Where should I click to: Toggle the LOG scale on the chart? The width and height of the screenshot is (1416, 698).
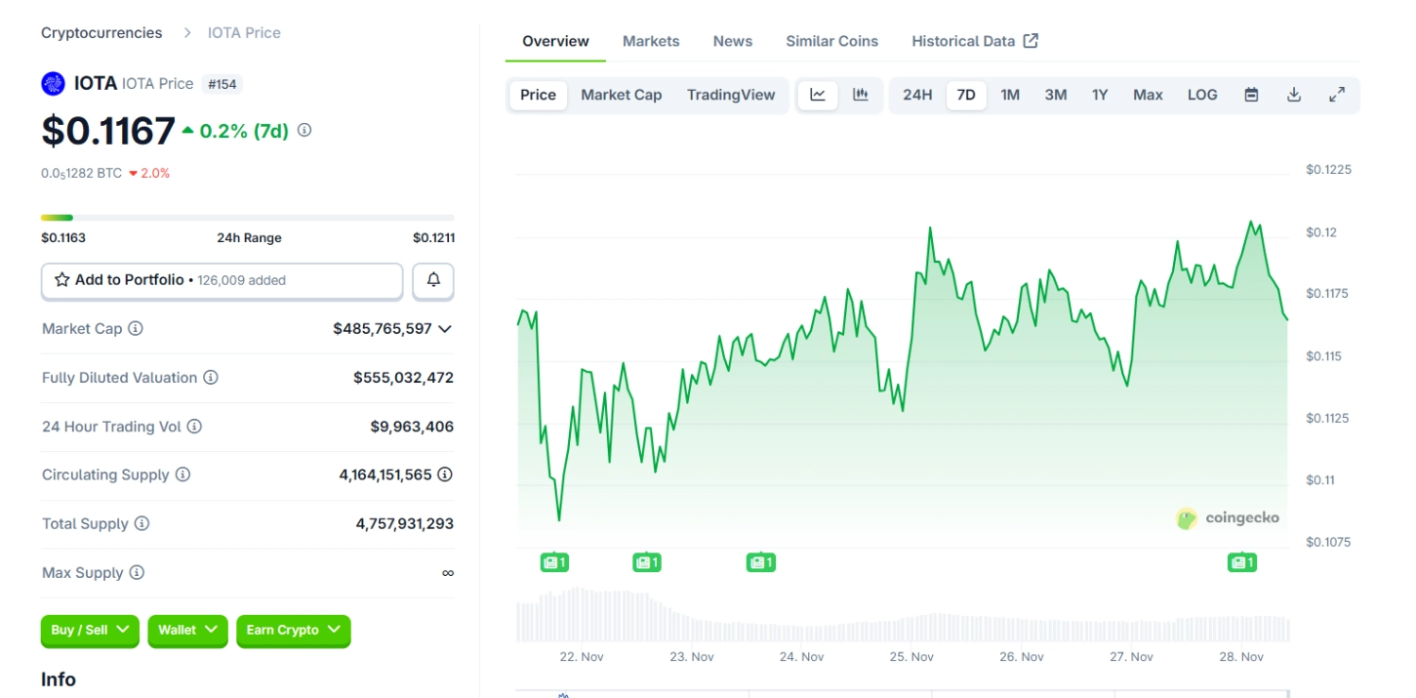click(x=1202, y=95)
